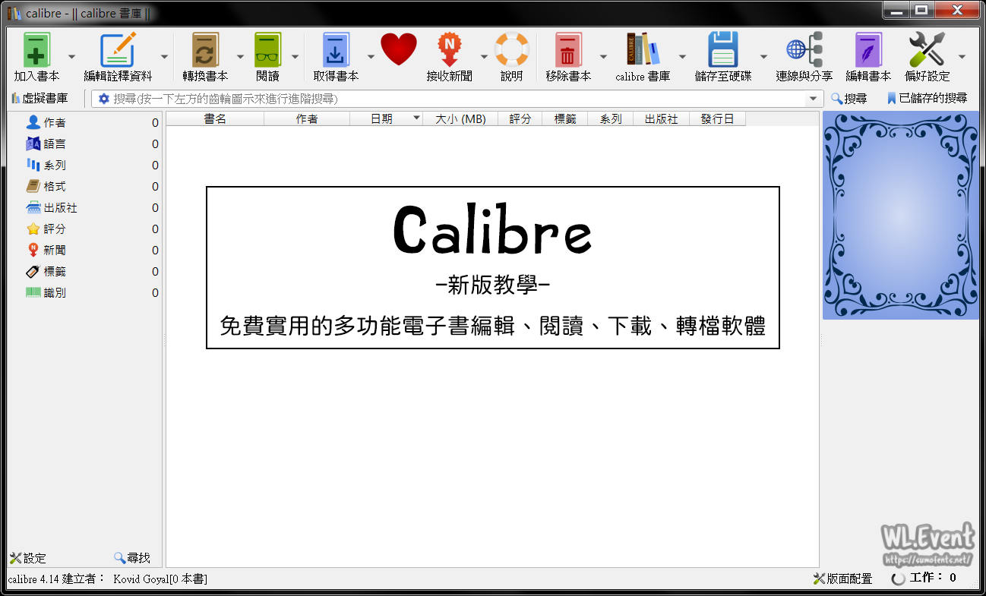Open the View (閱讀) glasses icon

click(x=267, y=50)
